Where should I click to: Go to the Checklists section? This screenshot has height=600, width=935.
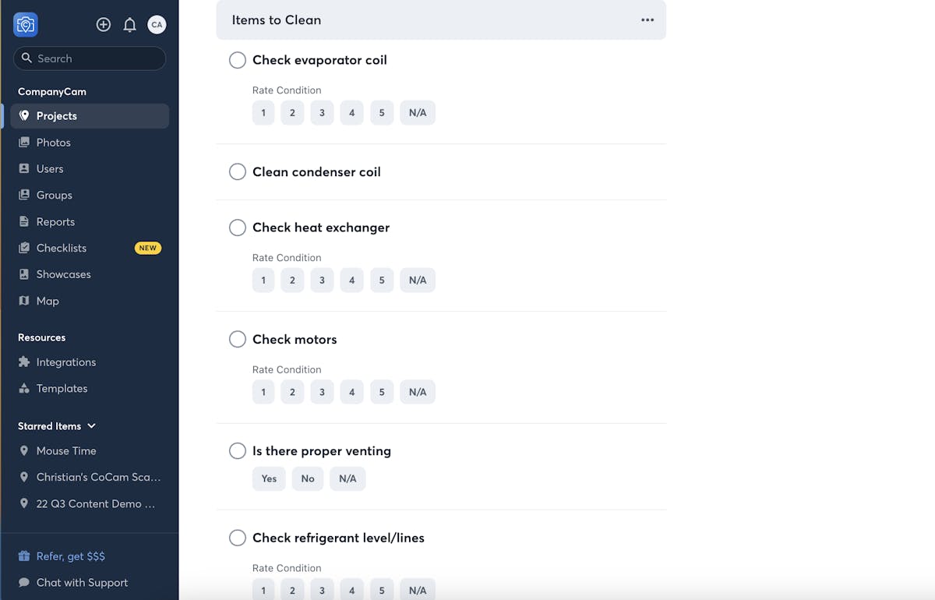point(62,248)
